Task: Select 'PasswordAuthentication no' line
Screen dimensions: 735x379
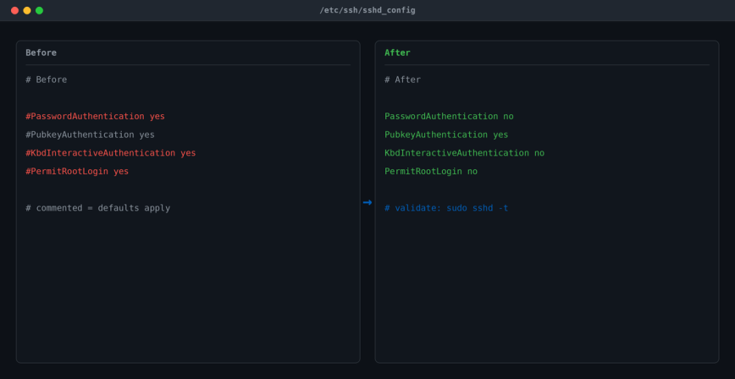Action: click(x=449, y=116)
